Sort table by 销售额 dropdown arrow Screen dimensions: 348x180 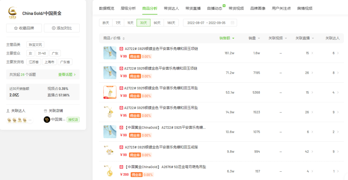point(233,38)
